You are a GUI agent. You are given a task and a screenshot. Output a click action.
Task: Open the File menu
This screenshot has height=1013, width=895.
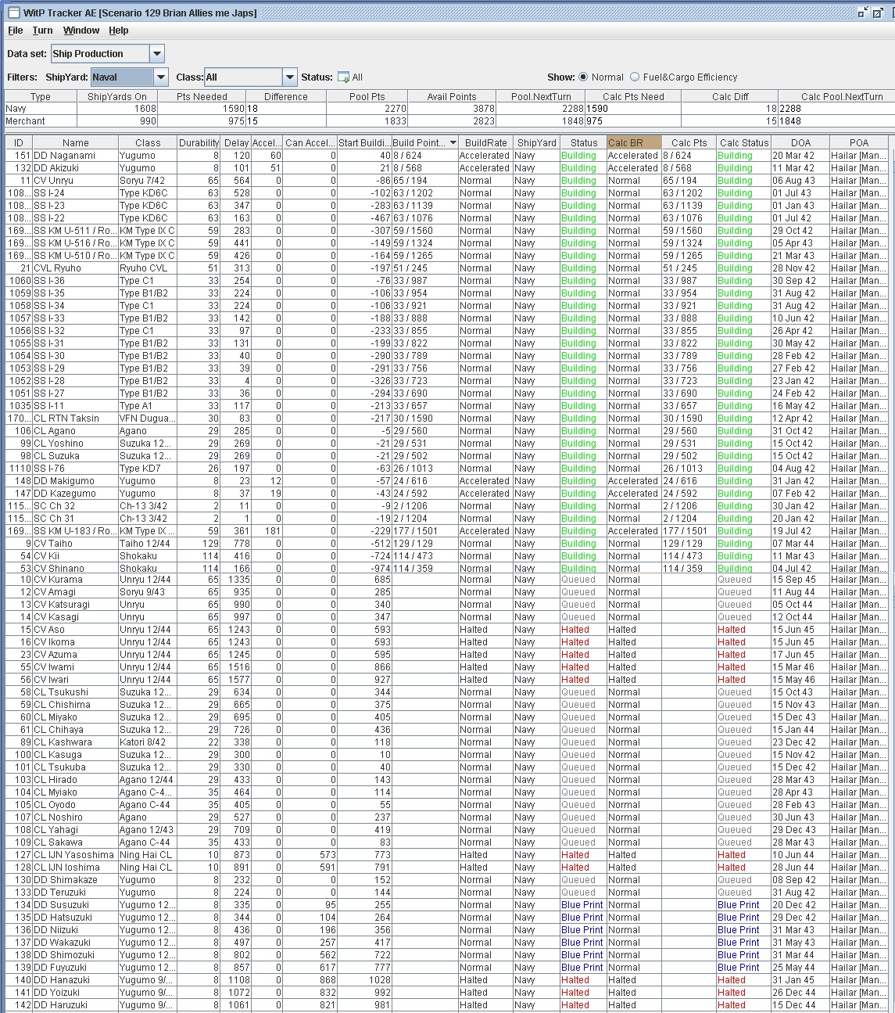[x=16, y=31]
